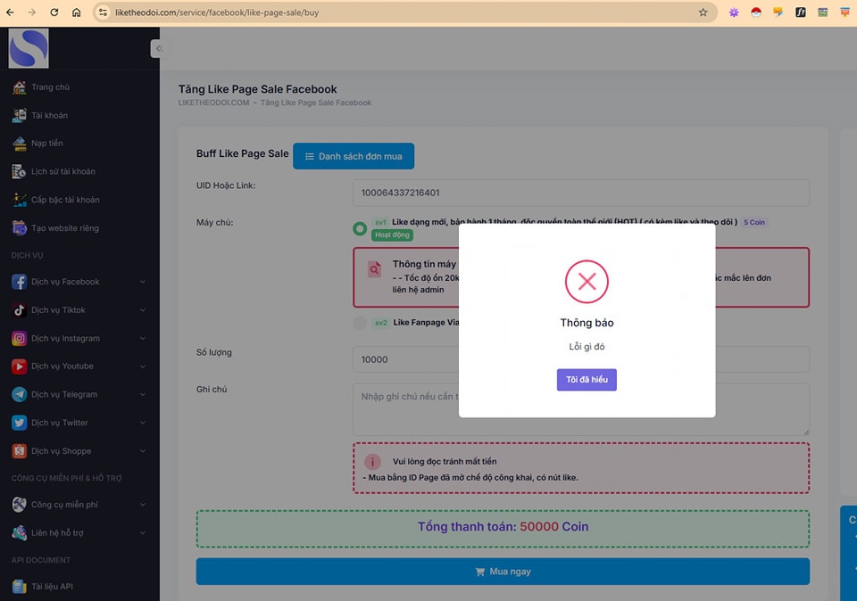Click the Số lượng field
857x601 pixels.
(581, 359)
